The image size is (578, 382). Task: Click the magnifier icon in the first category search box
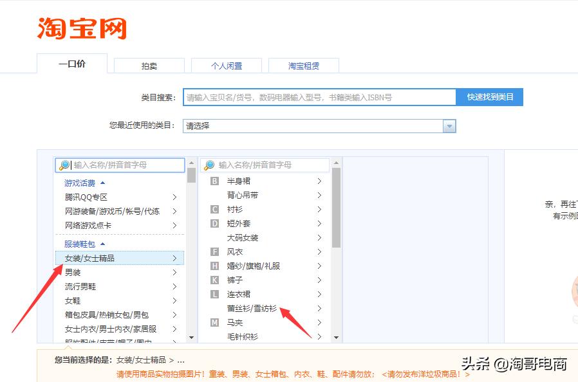(64, 165)
